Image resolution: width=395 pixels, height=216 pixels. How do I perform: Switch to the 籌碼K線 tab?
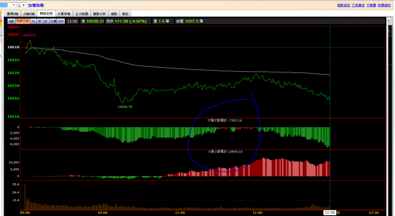[x=13, y=14]
